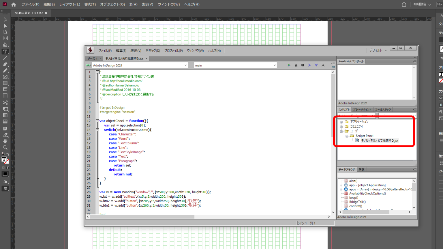This screenshot has height=249, width=443.
Task: Switch to the ブレークポイント tab
Action: pos(363,109)
